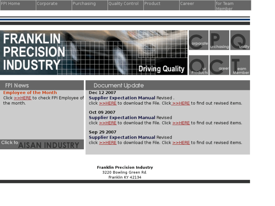View Dec 12 2007 revised items link
The height and width of the screenshot is (206, 275).
coord(181,103)
